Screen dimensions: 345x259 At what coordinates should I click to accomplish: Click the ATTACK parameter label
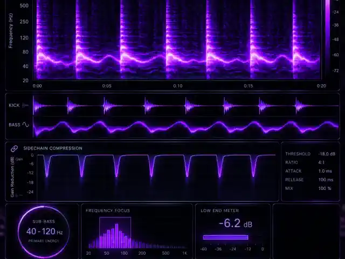[293, 171]
